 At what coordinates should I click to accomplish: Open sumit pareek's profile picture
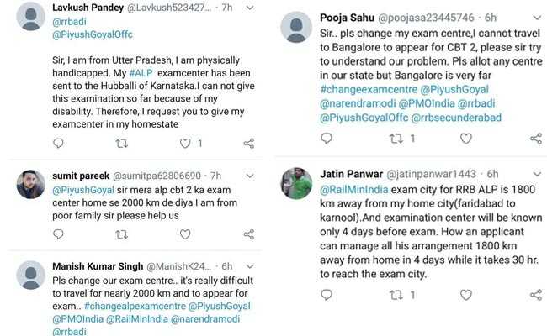pos(30,183)
